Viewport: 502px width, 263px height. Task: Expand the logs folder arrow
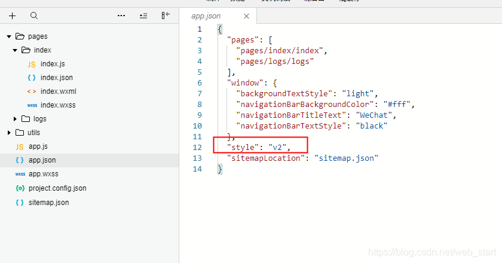[x=15, y=119]
